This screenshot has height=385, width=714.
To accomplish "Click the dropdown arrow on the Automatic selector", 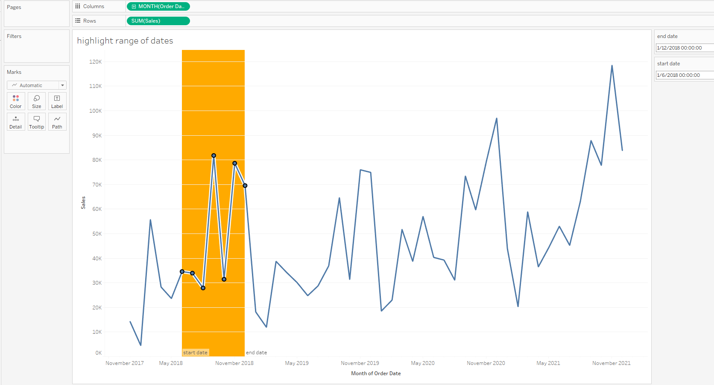I will [x=62, y=85].
